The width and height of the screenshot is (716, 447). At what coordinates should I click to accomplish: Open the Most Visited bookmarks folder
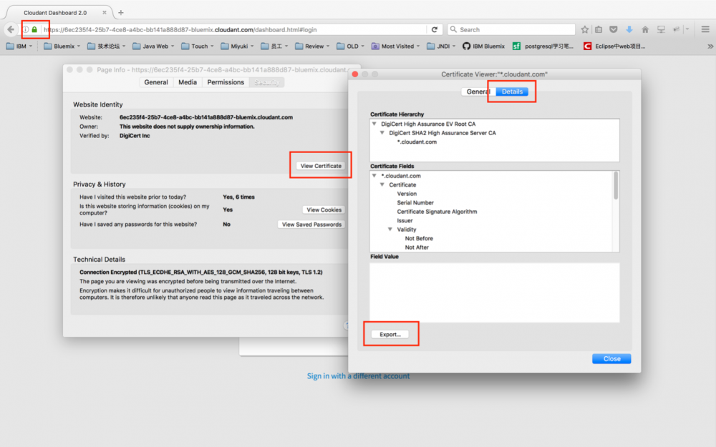point(395,46)
